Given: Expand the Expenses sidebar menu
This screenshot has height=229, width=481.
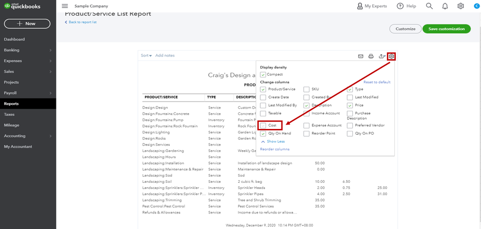Looking at the screenshot, I should point(28,61).
